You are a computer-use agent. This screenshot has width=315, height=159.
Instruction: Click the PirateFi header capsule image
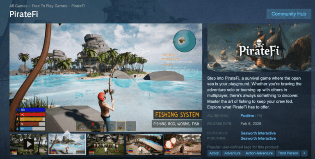[259, 48]
